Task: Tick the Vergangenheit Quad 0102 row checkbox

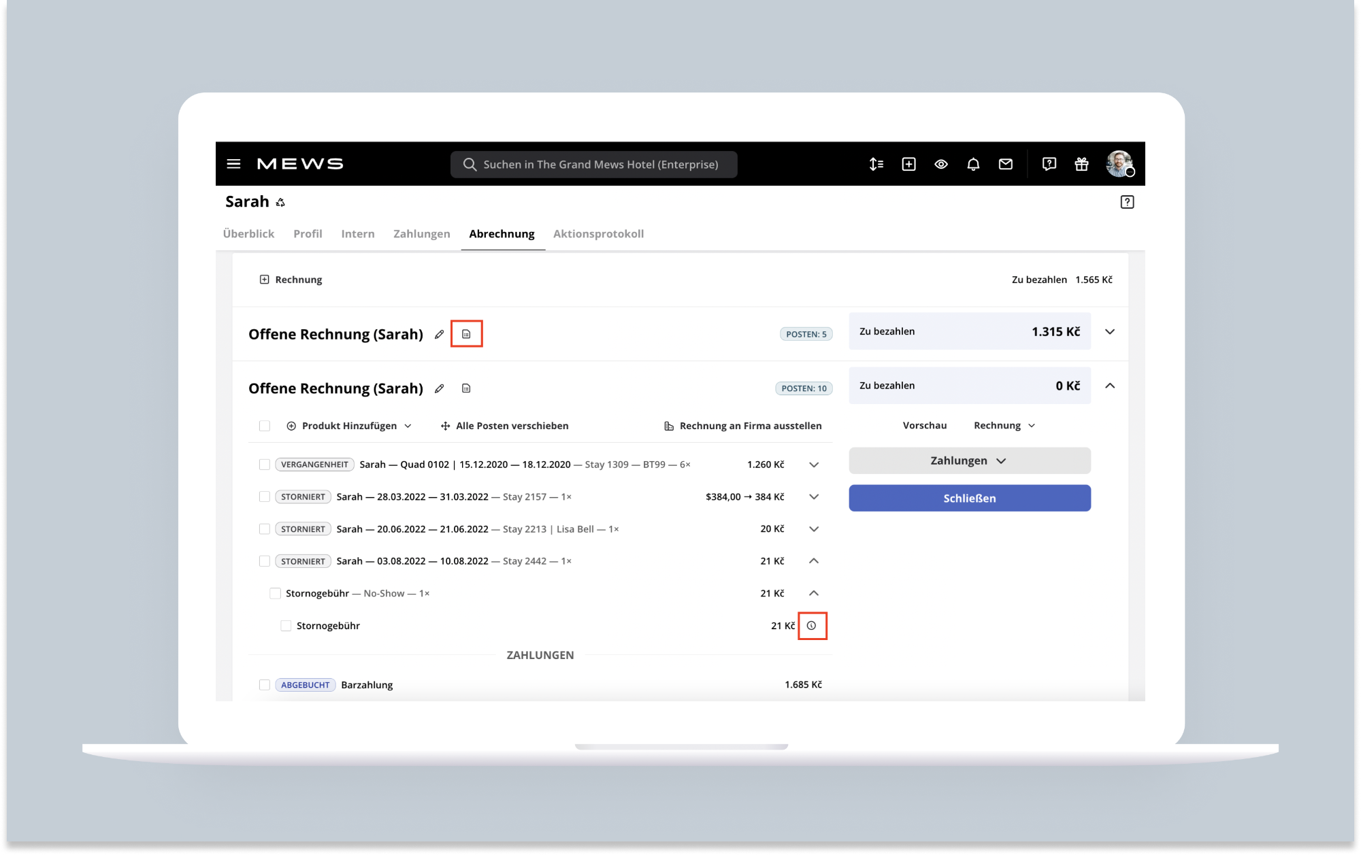Action: click(x=265, y=465)
